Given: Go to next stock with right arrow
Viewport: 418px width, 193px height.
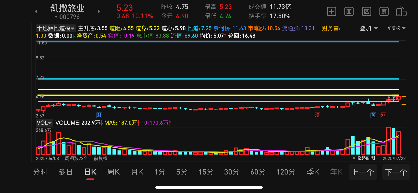Looking at the screenshot, I should pos(99,11).
